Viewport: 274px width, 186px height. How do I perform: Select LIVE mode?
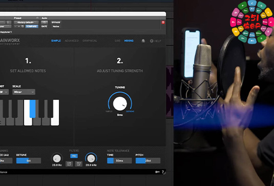click(x=117, y=40)
